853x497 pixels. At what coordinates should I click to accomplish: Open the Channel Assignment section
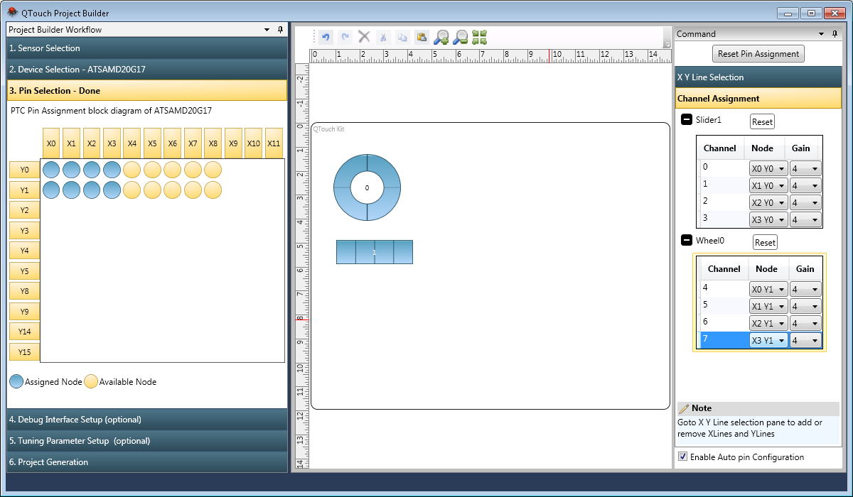click(x=758, y=99)
